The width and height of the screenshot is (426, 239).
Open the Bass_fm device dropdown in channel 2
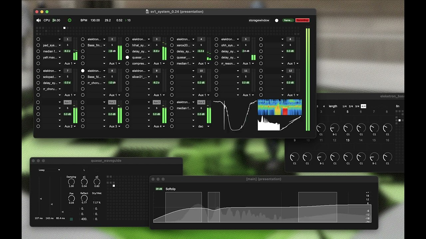click(x=97, y=45)
